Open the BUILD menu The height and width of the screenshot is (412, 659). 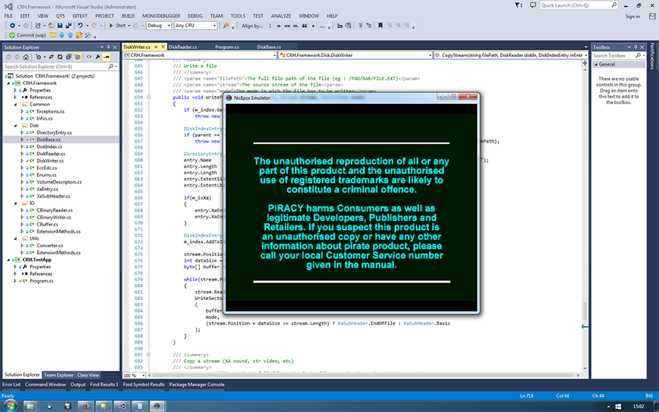128,16
